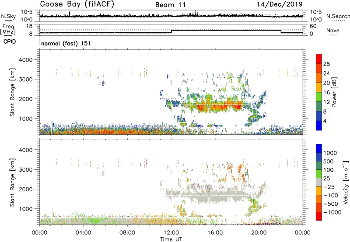350x242 pixels.
Task: Click the 'N.Sky' legend label
Action: [8, 16]
